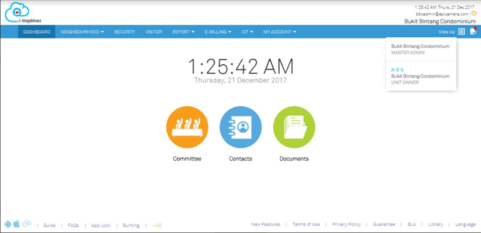Click the i-Neighbour cloud logo
This screenshot has height=233, width=481.
(x=23, y=13)
